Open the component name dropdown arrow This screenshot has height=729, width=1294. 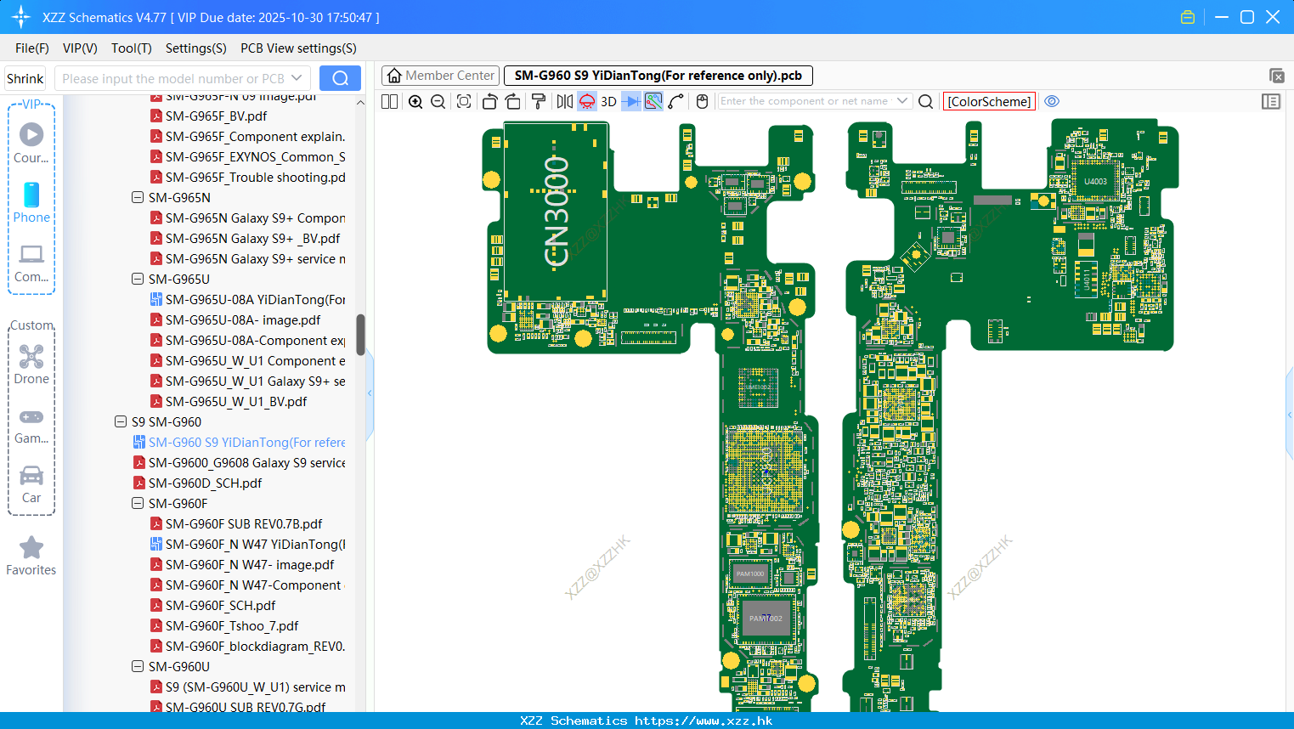click(902, 101)
